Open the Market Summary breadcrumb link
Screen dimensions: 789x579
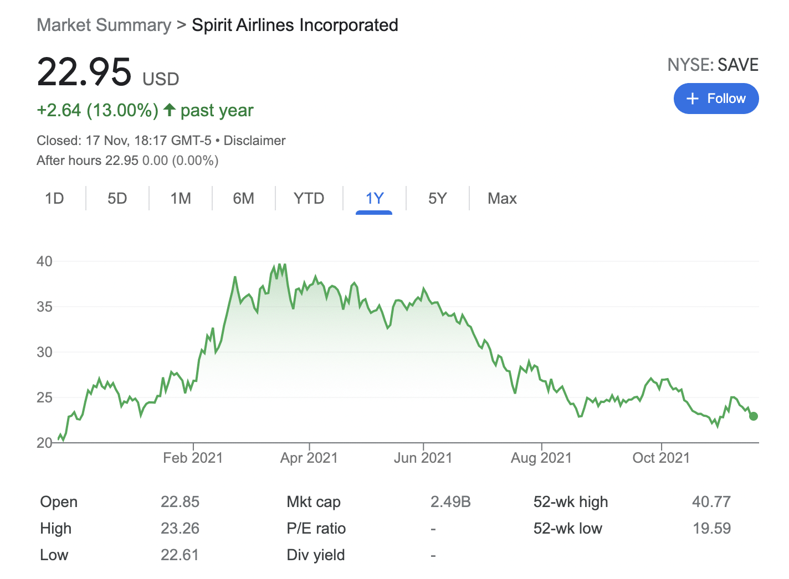click(x=104, y=25)
